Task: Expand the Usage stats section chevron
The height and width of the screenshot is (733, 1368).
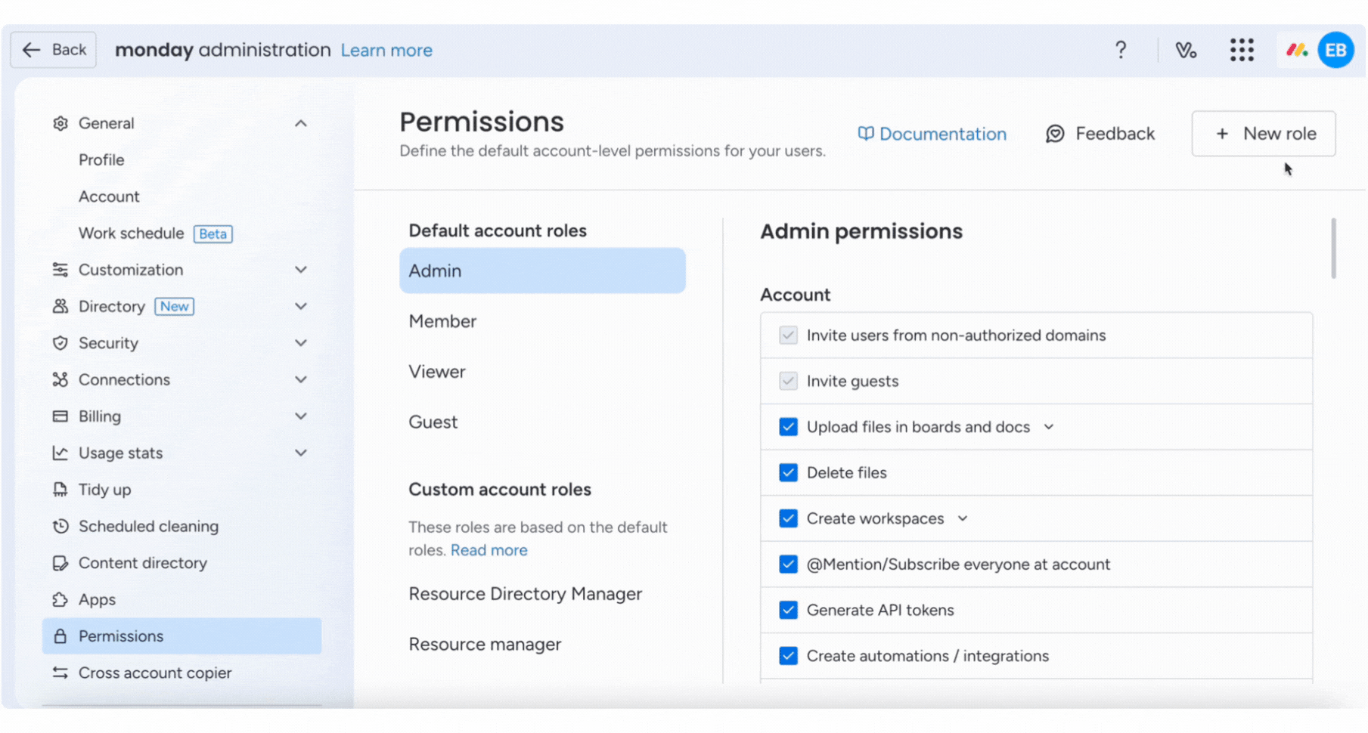Action: [301, 453]
